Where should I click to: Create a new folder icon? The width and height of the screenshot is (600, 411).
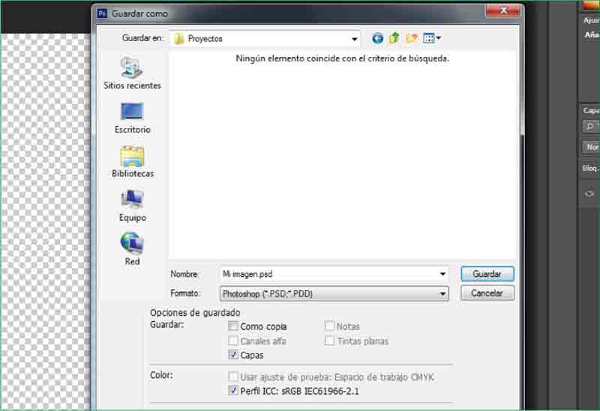[411, 38]
